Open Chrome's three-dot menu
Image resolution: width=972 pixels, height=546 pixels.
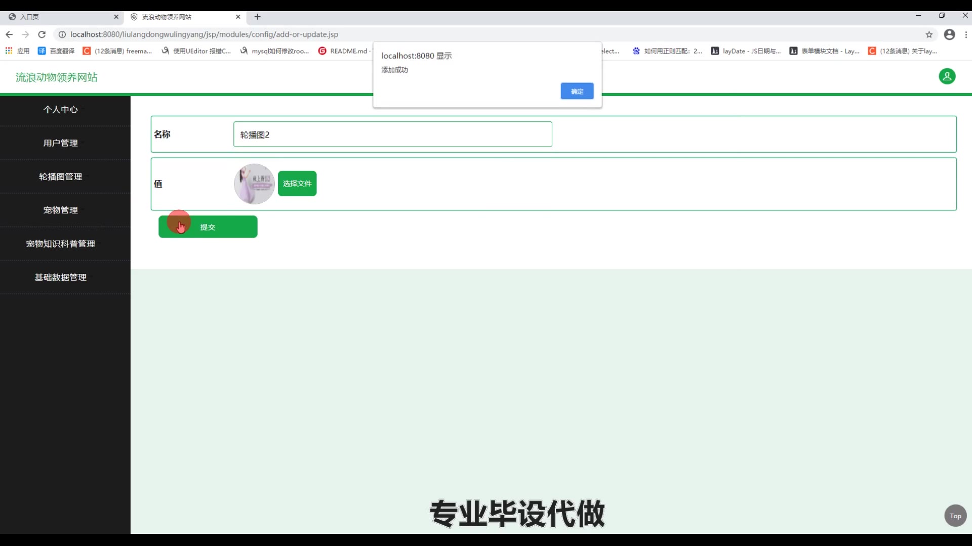click(966, 34)
